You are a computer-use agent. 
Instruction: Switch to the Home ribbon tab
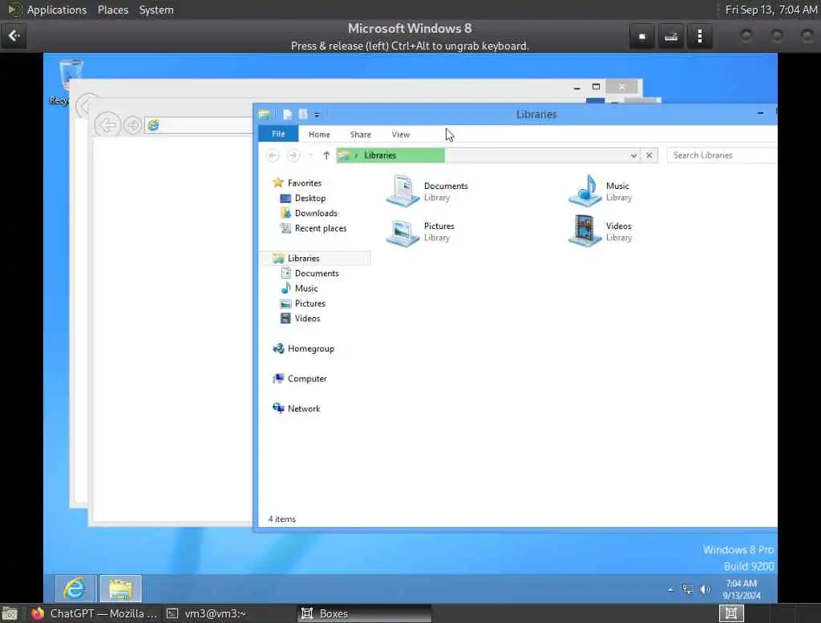319,135
